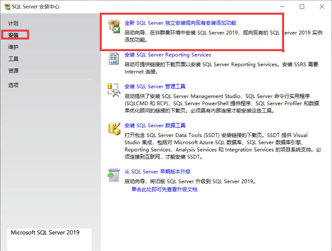Open the 计划 section in sidebar
This screenshot has height=251, width=332.
(13, 23)
